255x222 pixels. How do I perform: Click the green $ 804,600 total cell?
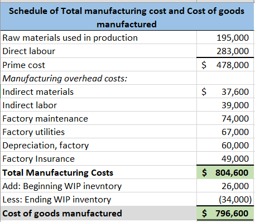tap(225, 172)
